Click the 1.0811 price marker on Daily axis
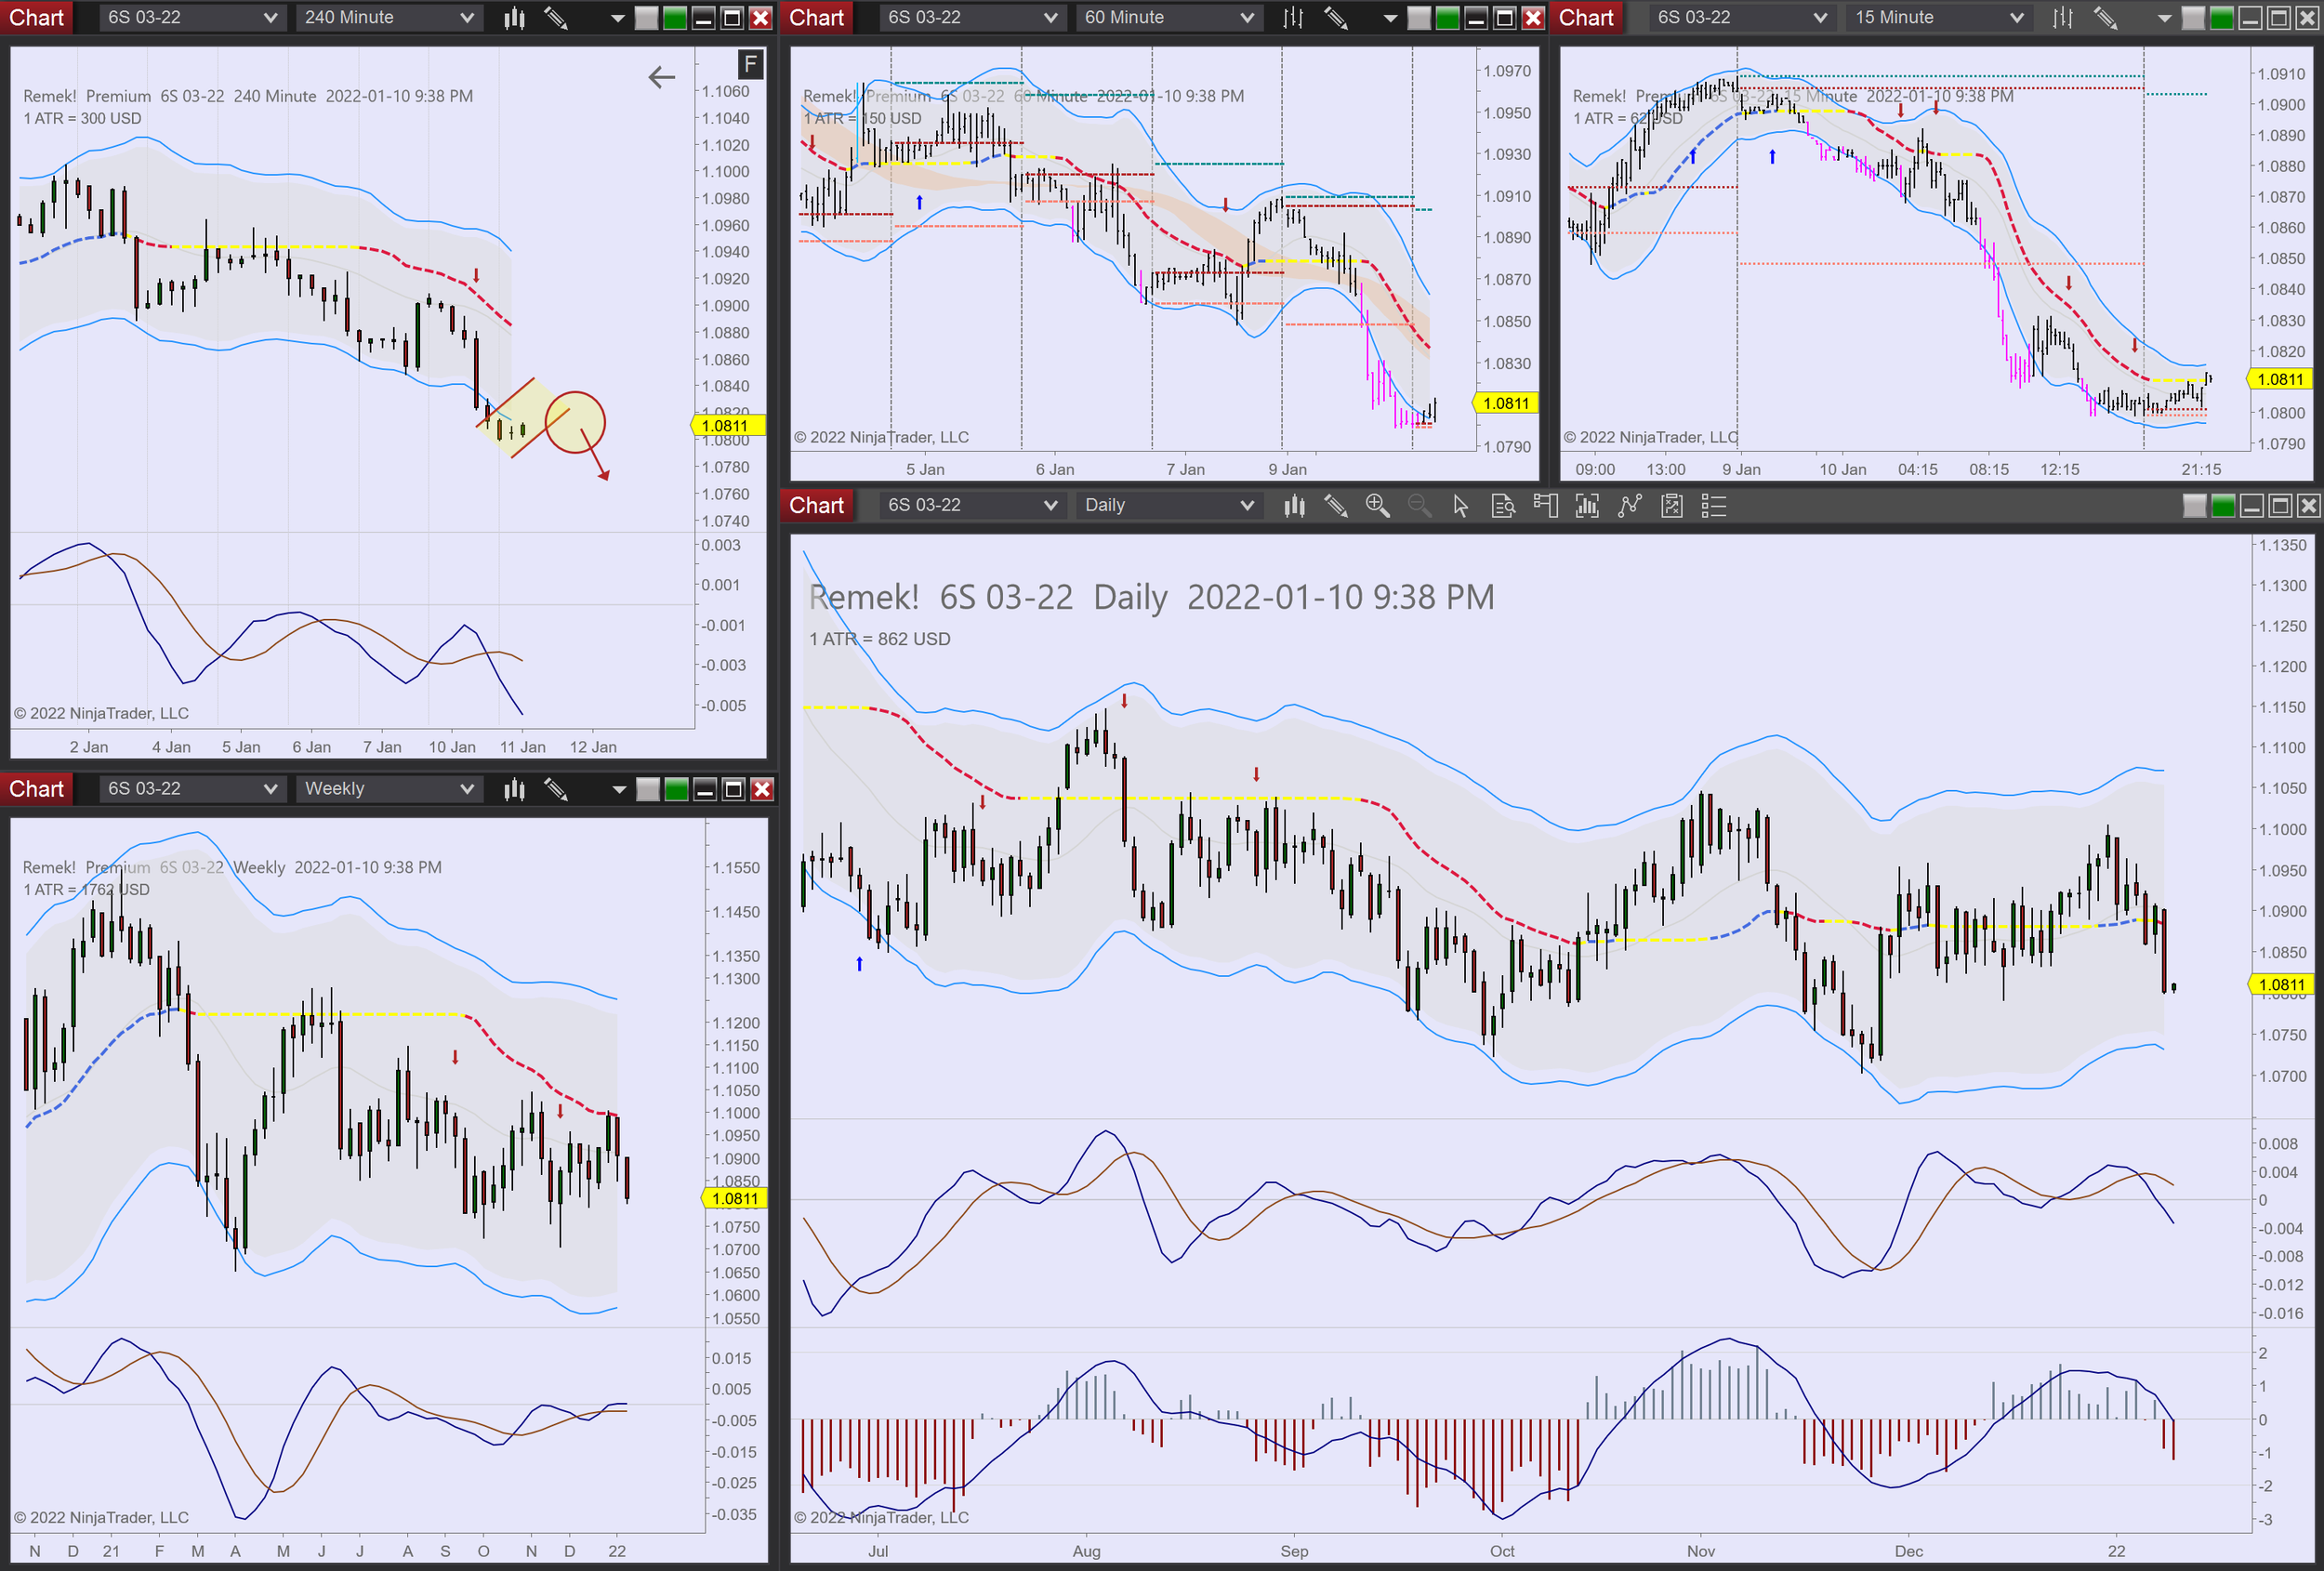The width and height of the screenshot is (2324, 1571). 2281,985
